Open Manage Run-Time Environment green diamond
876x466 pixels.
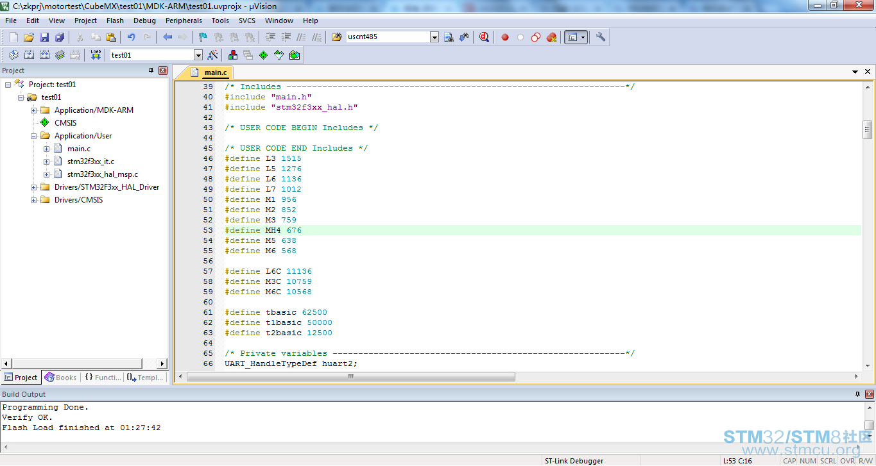coord(264,55)
